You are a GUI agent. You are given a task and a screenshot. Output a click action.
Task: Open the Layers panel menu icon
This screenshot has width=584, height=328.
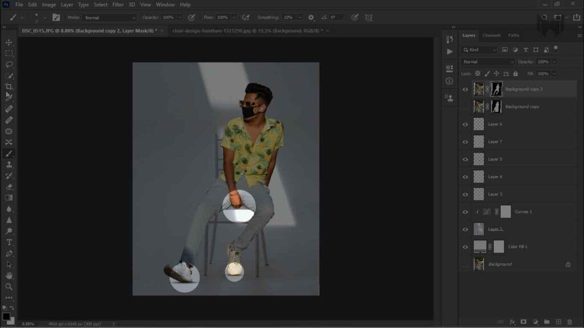(x=579, y=35)
